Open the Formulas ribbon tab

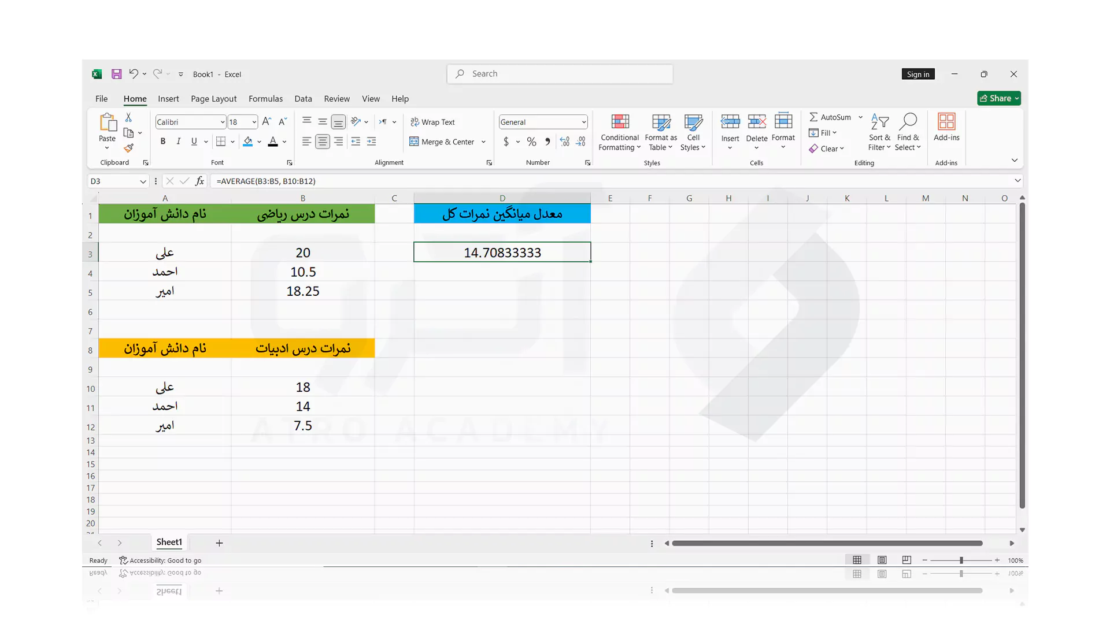click(x=265, y=99)
